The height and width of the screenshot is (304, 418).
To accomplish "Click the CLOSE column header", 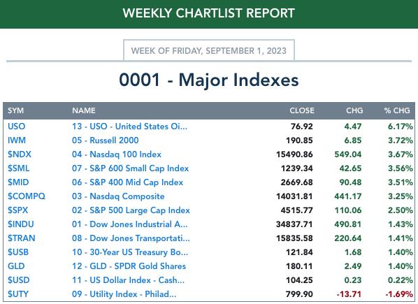I will (x=302, y=110).
